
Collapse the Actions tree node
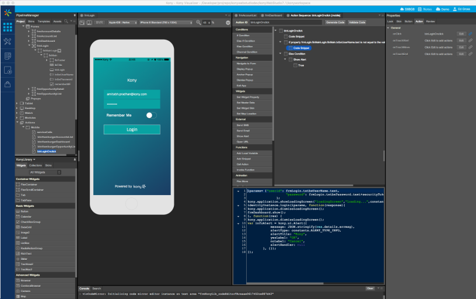pyautogui.click(x=17, y=123)
